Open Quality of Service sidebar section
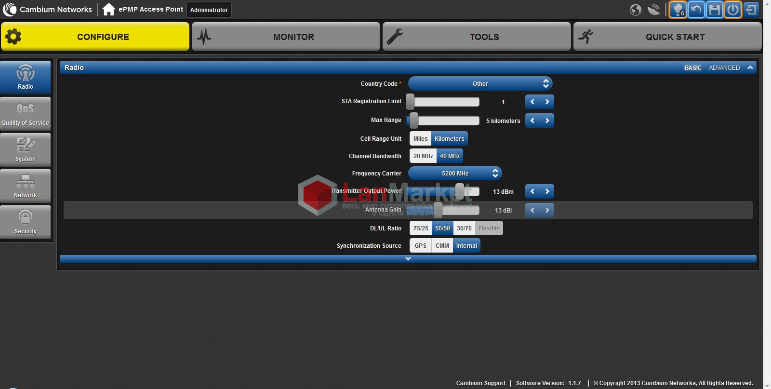Image resolution: width=771 pixels, height=389 pixels. 26,114
